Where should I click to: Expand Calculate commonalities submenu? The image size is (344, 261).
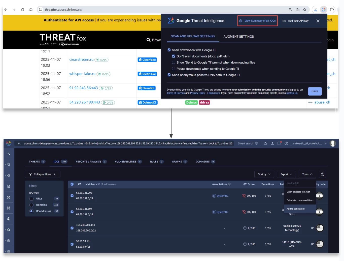pos(300,200)
